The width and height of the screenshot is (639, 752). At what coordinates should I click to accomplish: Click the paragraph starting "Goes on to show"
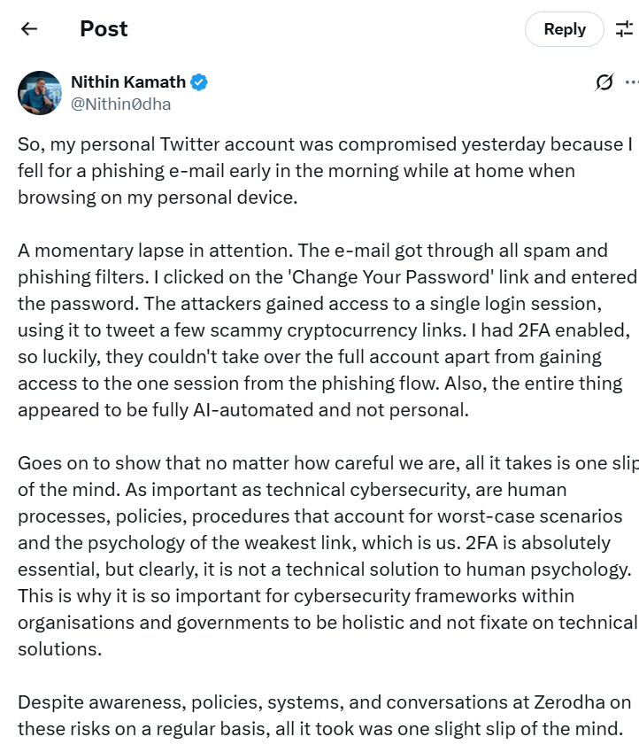click(x=319, y=555)
